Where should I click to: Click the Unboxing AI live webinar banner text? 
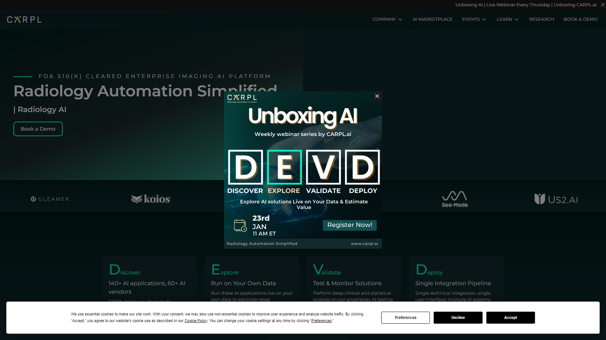click(526, 5)
